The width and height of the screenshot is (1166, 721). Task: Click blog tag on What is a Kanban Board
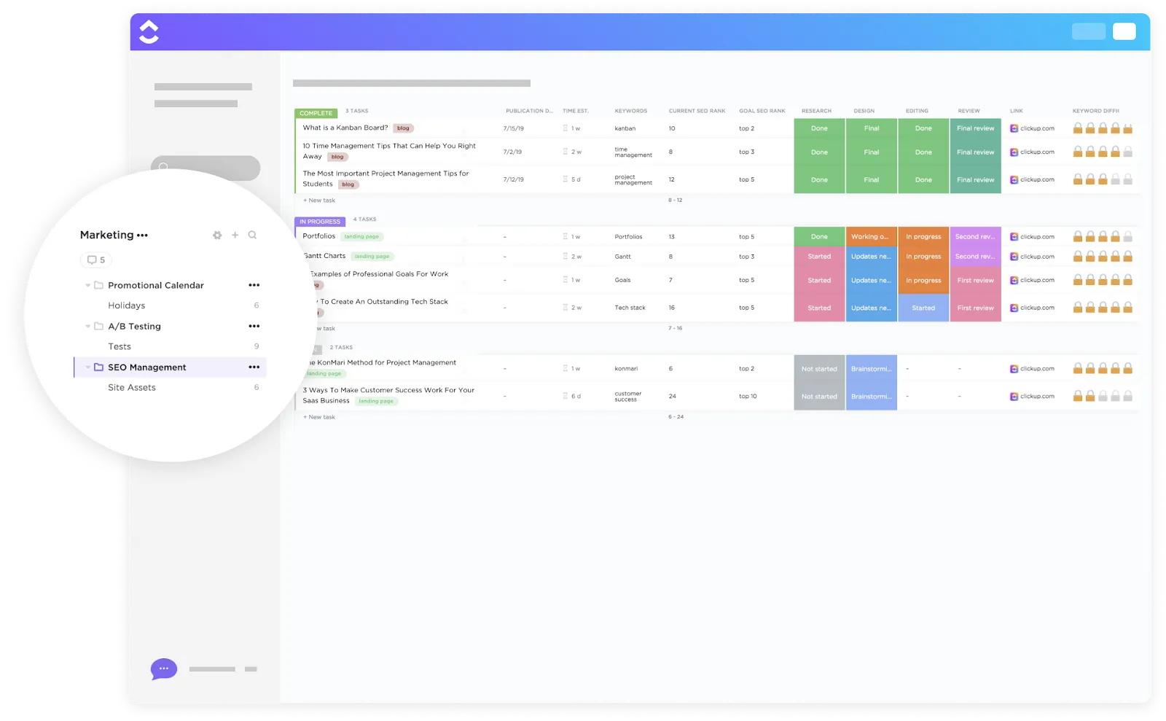(403, 128)
